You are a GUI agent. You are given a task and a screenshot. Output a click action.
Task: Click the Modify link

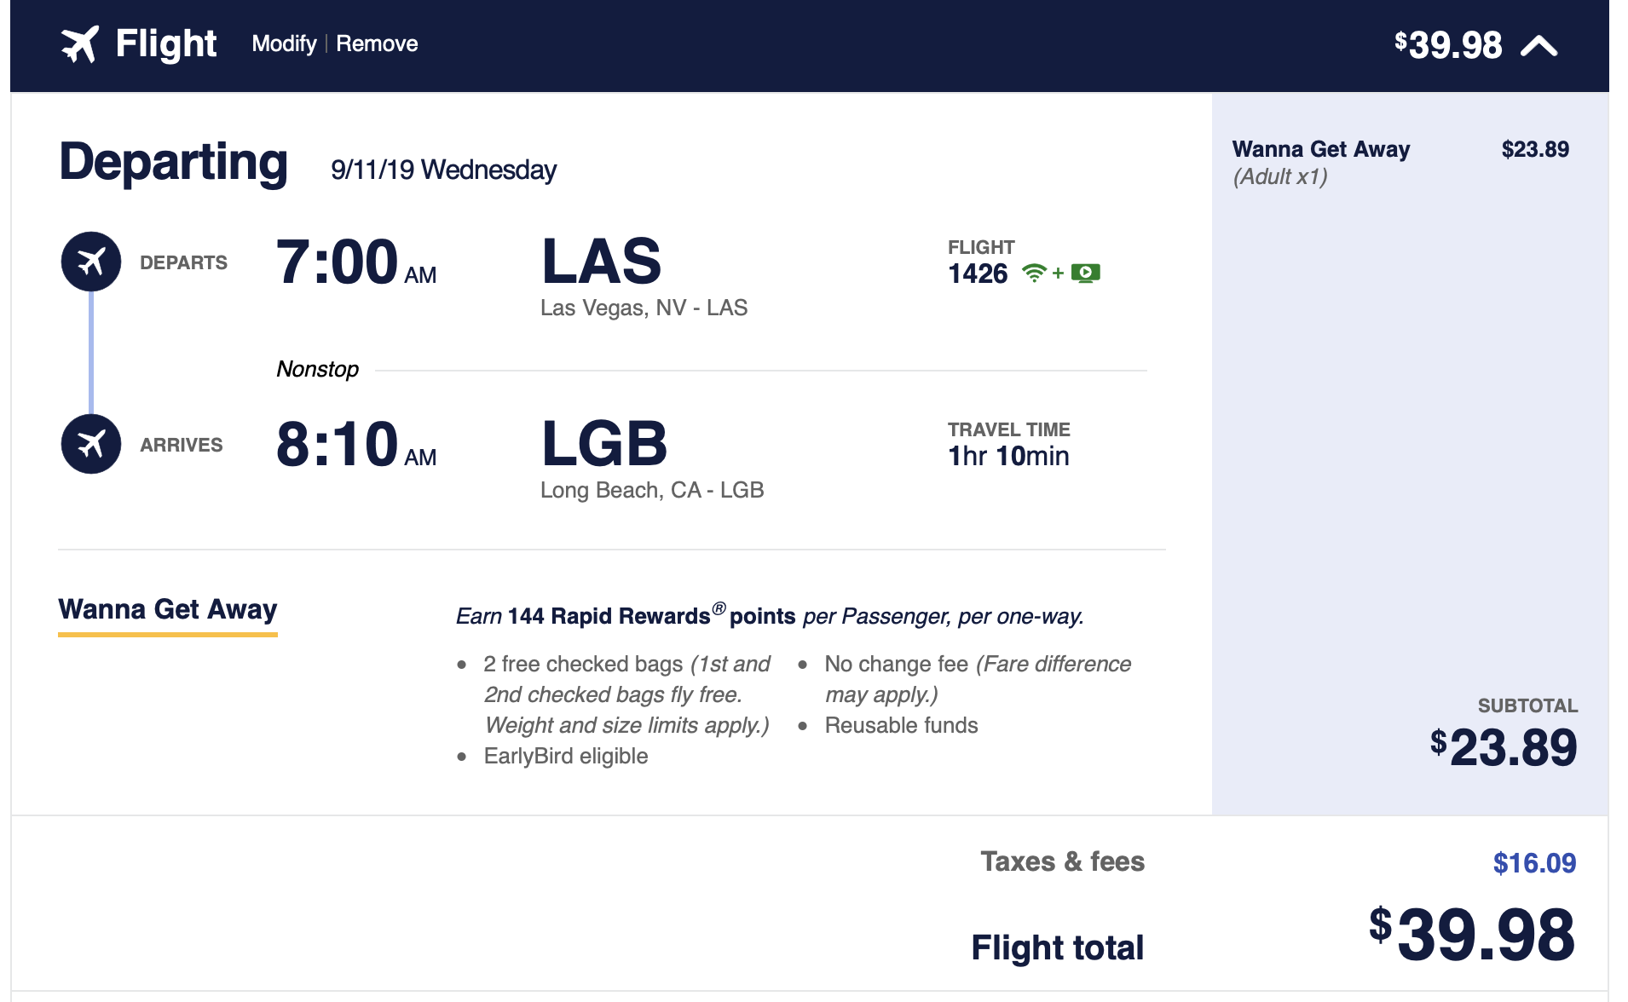(x=284, y=44)
